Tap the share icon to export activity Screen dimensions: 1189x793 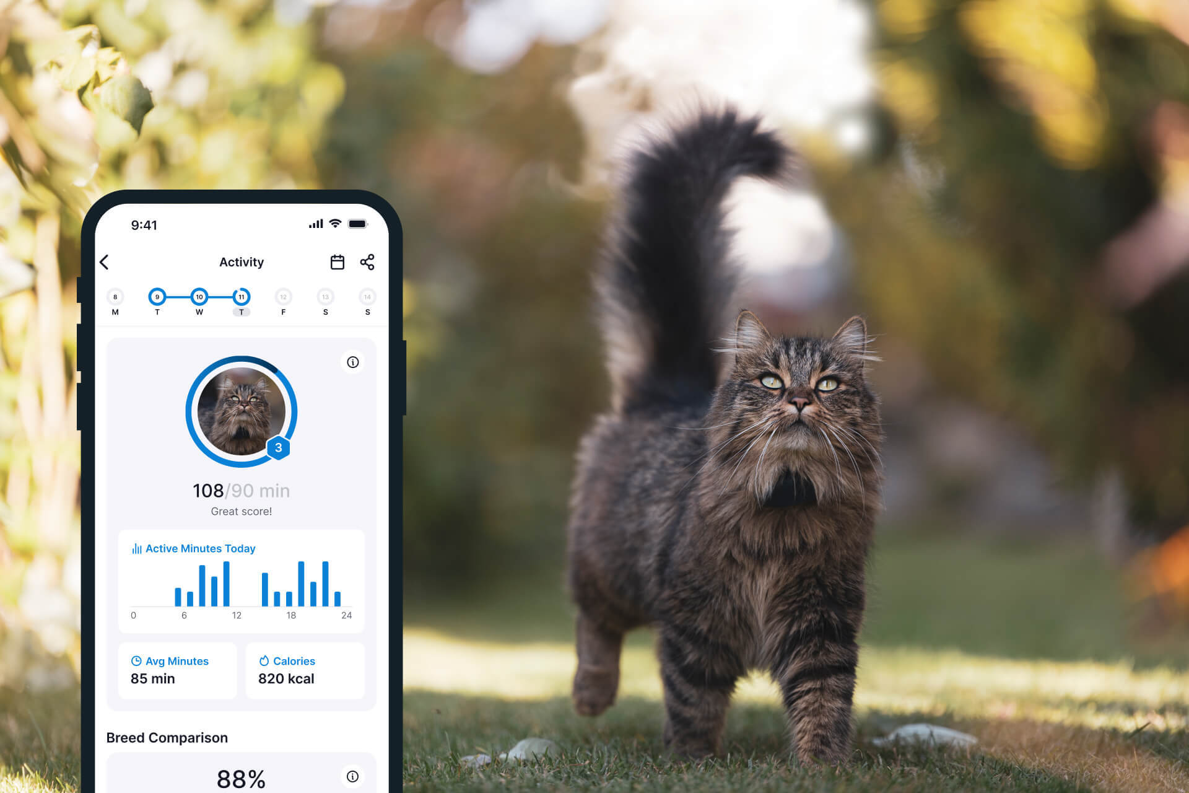pyautogui.click(x=367, y=262)
